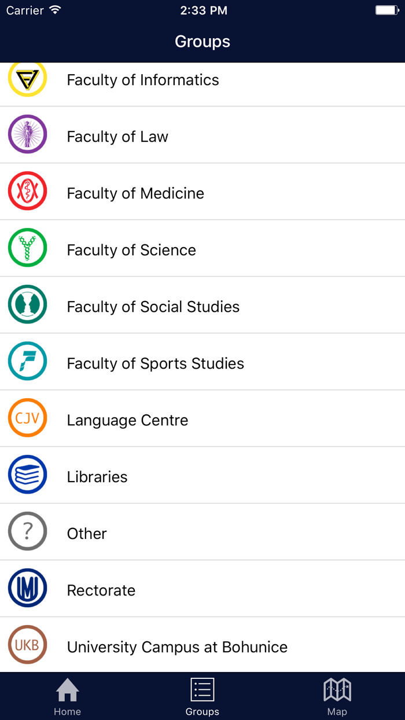405x720 pixels.
Task: Open the Map tab
Action: click(x=337, y=696)
